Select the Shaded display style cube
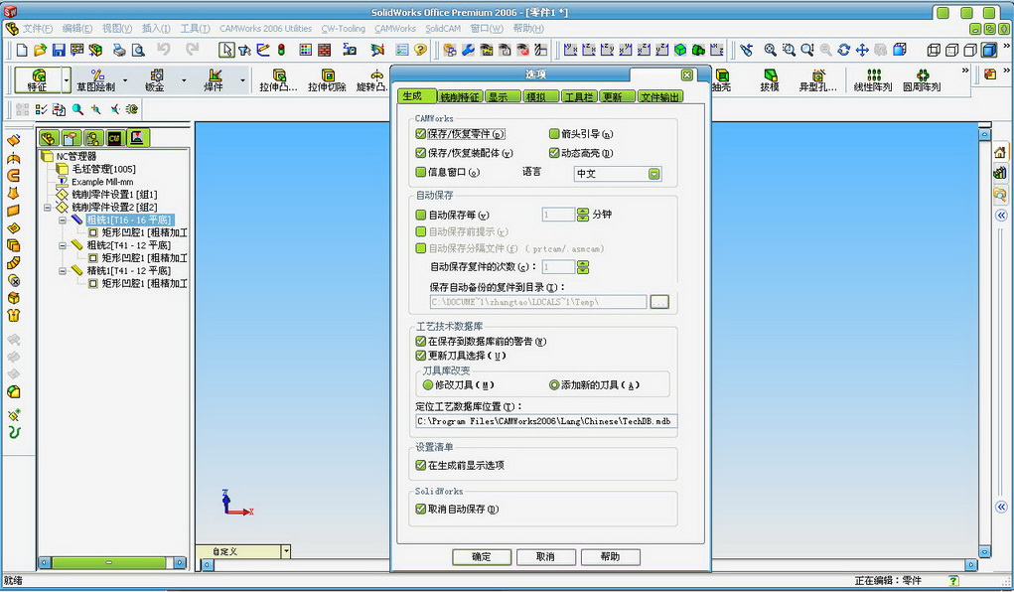Viewport: 1014px width, 592px height. 989,50
